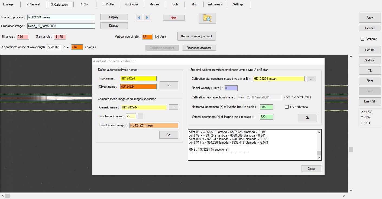This screenshot has height=199, width=382.
Task: Close the Spectral calibration assistant
Action: pos(311,169)
